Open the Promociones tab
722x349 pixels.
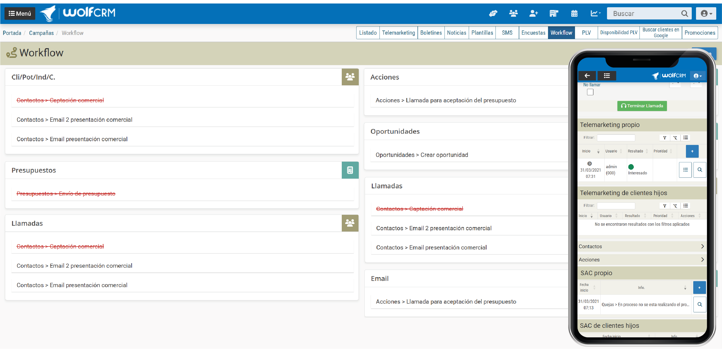coord(699,33)
